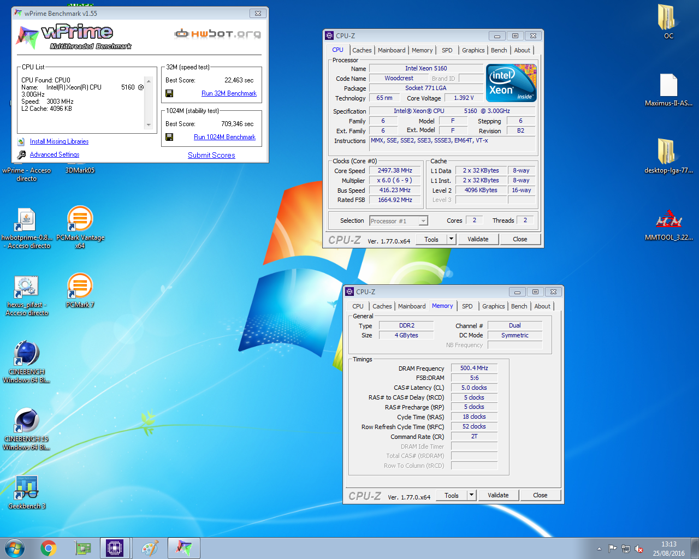Click CPU List scrollbar down arrow
This screenshot has width=699, height=559.
click(149, 125)
